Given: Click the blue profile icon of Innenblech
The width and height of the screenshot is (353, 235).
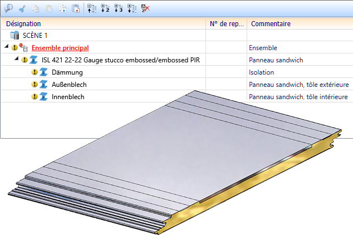Looking at the screenshot, I should point(43,96).
